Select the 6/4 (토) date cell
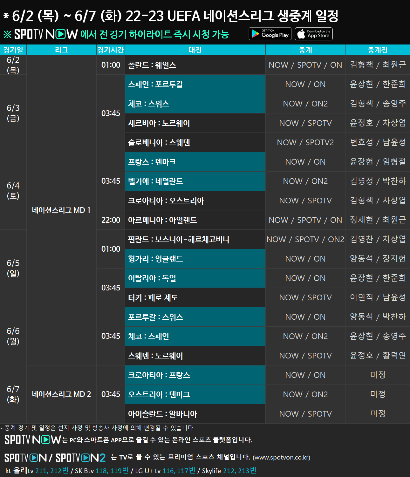 pos(13,191)
